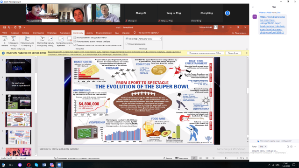Switch to Reading view icon
Viewport: 299px width, 168px height.
tap(207, 158)
